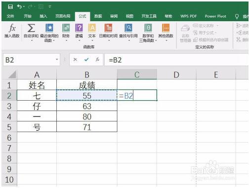Click cell with value 71
Viewport: 250px width, 188px height.
[x=87, y=127]
